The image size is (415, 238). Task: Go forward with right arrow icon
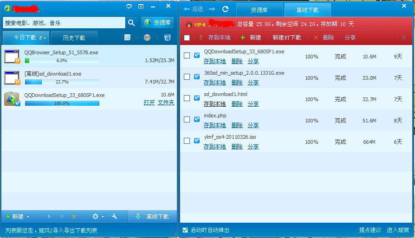coord(212,9)
